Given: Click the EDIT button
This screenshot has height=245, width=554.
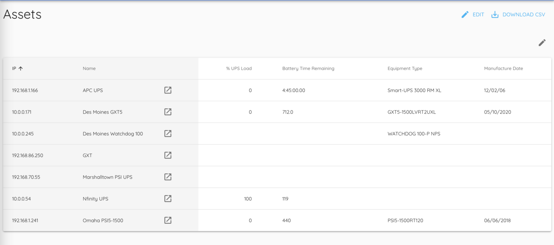Looking at the screenshot, I should [472, 15].
